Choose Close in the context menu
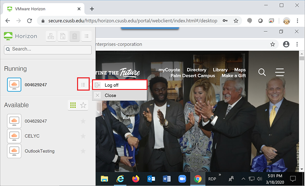305x186 pixels. coord(110,95)
